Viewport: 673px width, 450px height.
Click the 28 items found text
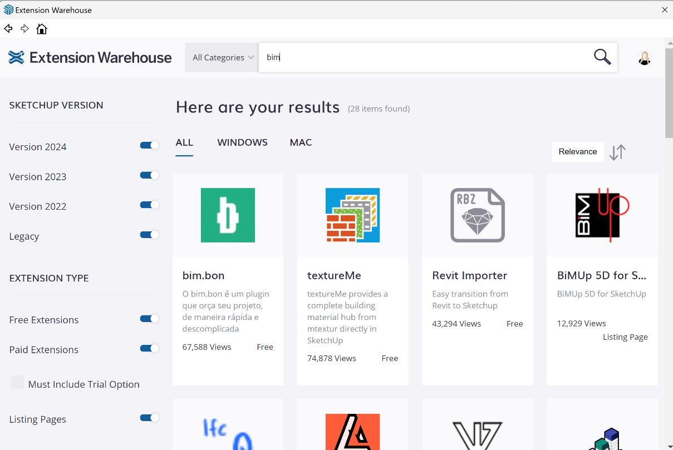click(379, 109)
